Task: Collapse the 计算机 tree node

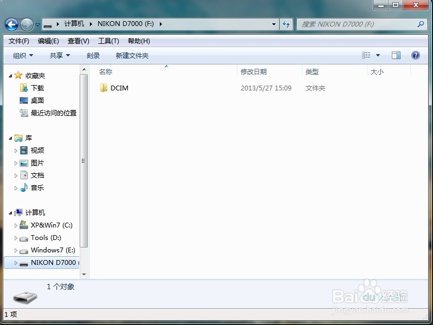Action: (x=10, y=213)
